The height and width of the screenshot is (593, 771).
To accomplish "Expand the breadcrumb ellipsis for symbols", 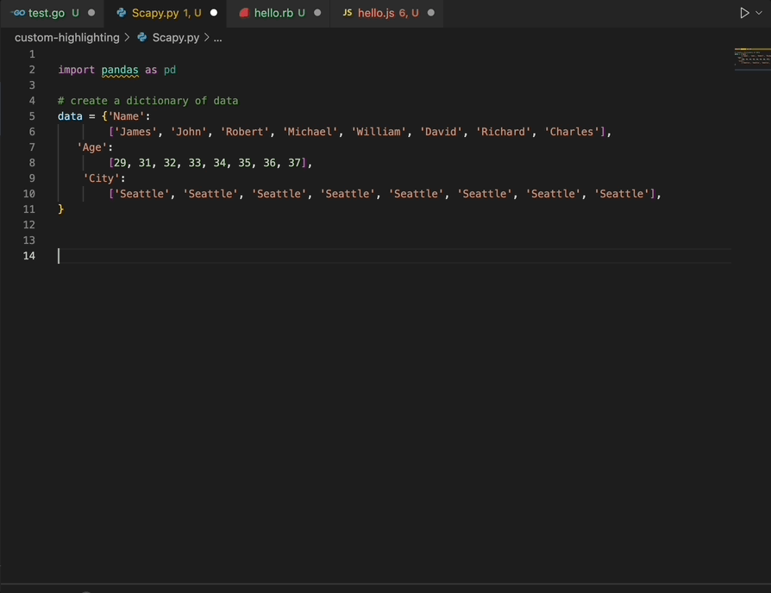I will [x=217, y=38].
